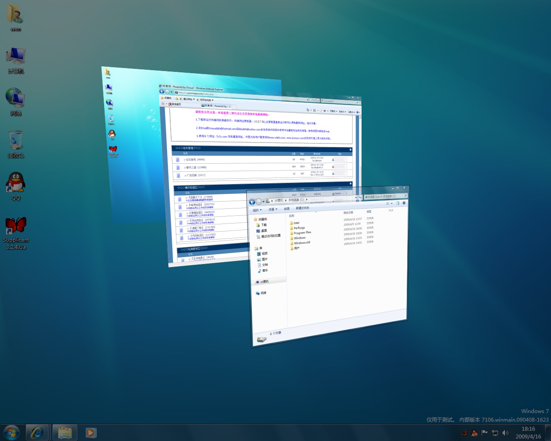Click the change view icon in Explorer

[x=388, y=204]
